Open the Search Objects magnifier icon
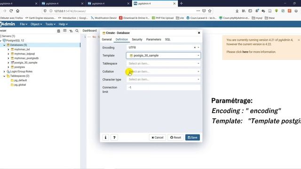Viewport: 301px width, 169px height. pyautogui.click(x=77, y=31)
